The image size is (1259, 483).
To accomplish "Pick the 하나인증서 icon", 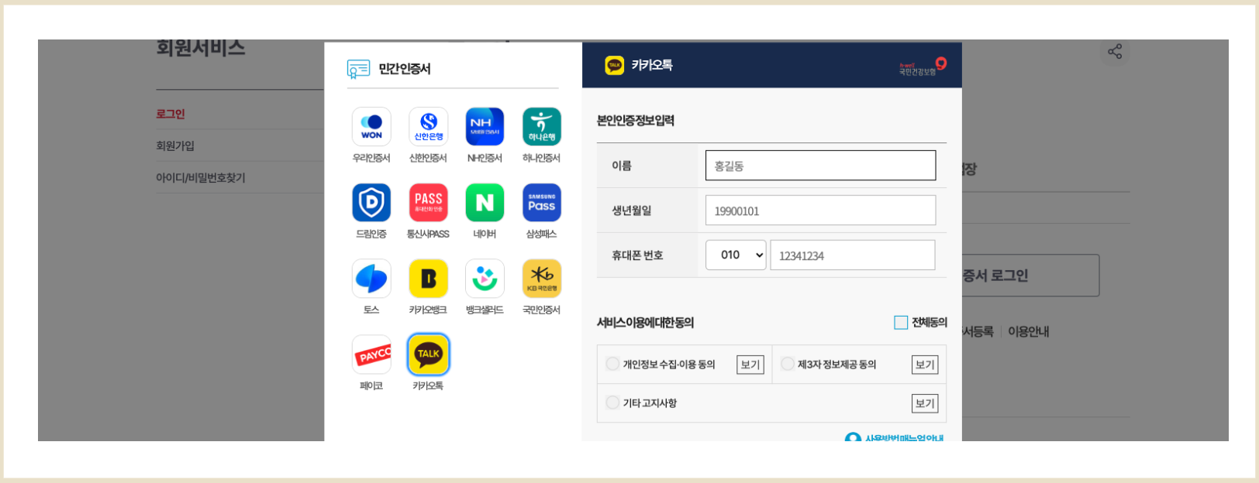I will click(542, 126).
